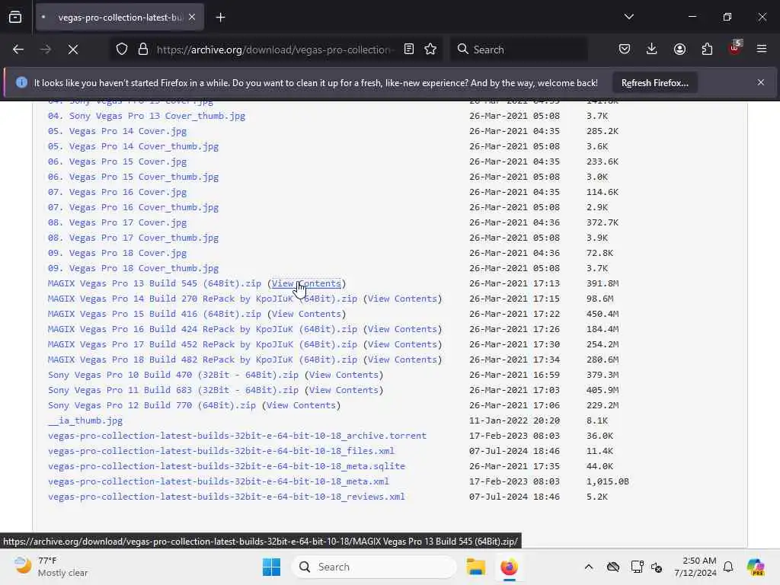Bookmark this page with the star
Image resolution: width=780 pixels, height=585 pixels.
pos(430,50)
